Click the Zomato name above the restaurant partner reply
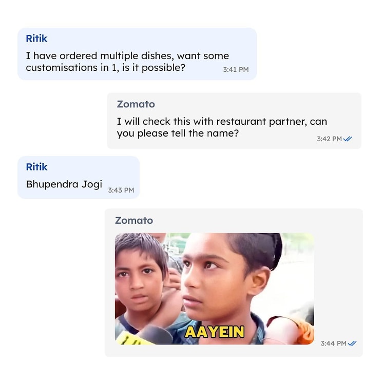 pyautogui.click(x=136, y=104)
